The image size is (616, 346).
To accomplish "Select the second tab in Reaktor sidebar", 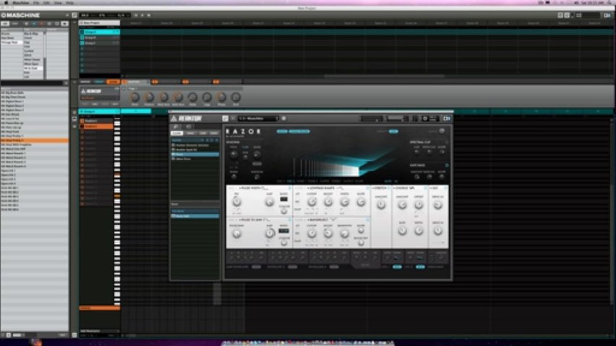I will point(190,133).
